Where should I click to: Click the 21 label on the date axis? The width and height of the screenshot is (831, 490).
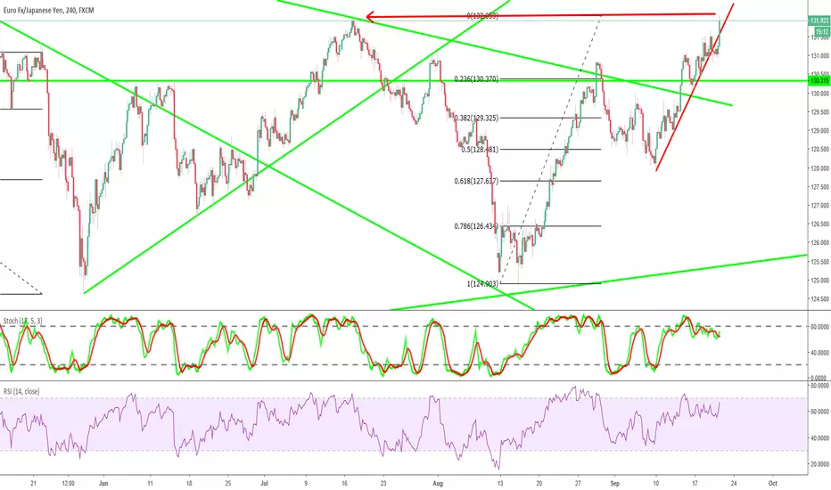[x=33, y=483]
